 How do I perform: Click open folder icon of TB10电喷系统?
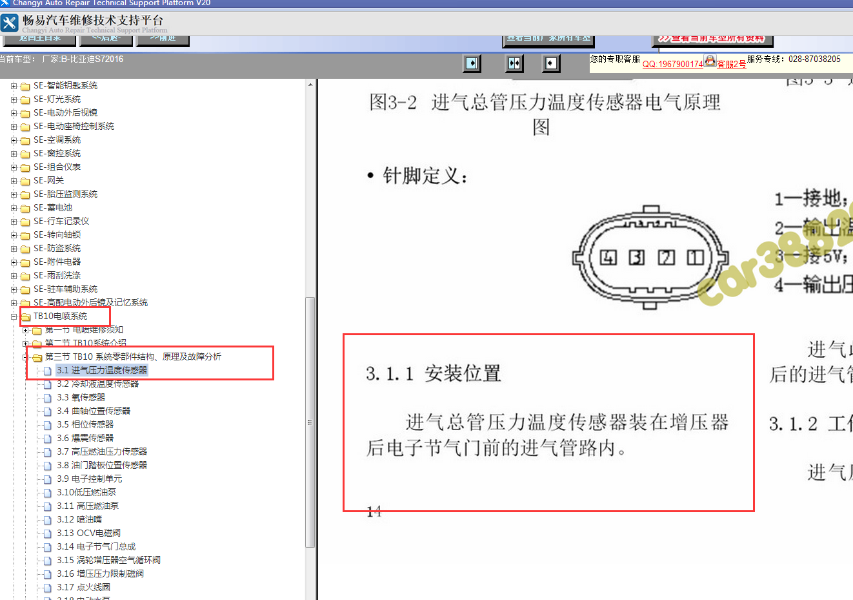pyautogui.click(x=26, y=316)
